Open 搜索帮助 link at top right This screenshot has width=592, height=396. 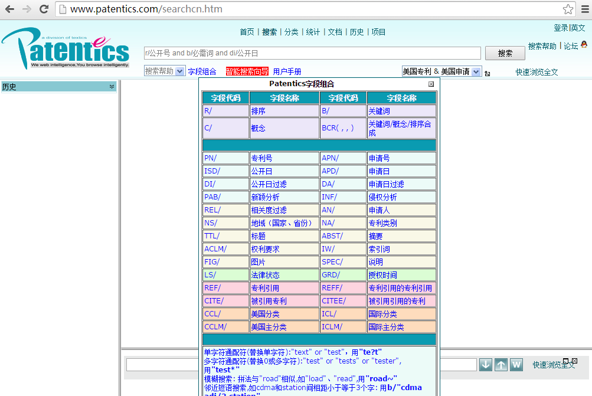point(542,46)
